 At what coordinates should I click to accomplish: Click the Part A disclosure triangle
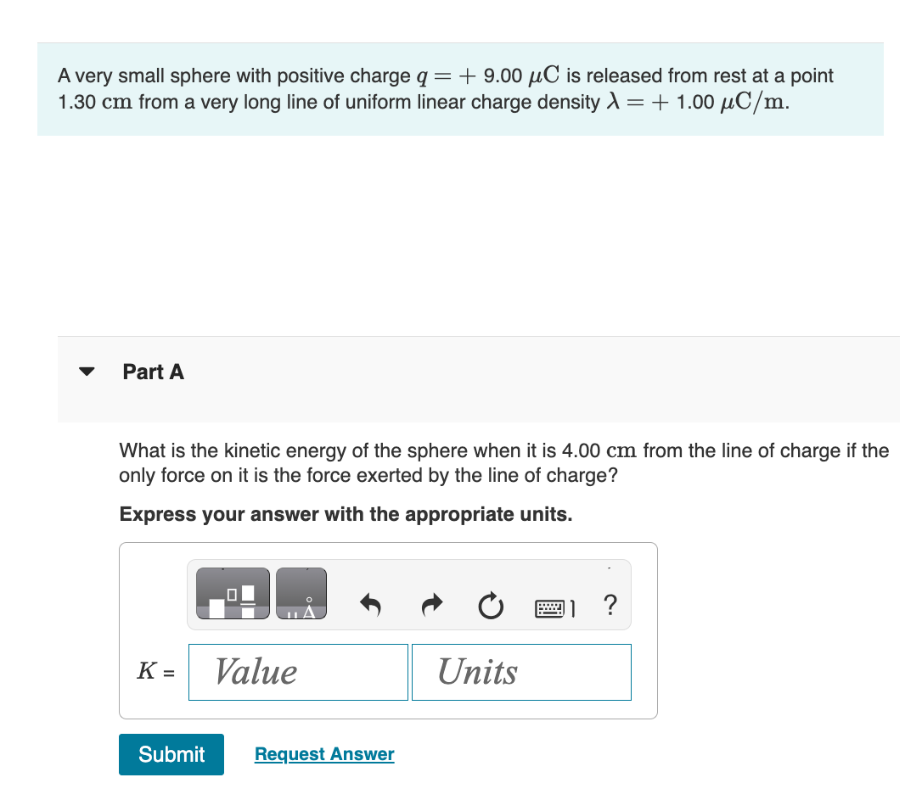pos(87,371)
